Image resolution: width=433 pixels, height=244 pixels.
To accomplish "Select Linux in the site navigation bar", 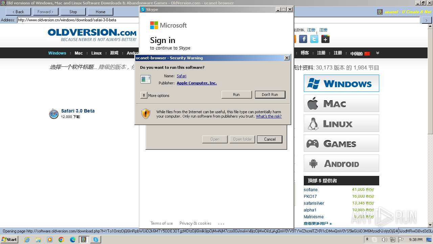I will [x=96, y=53].
